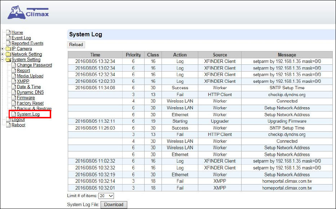Image resolution: width=336 pixels, height=209 pixels.
Task: Reload the system log
Action: pos(76,45)
